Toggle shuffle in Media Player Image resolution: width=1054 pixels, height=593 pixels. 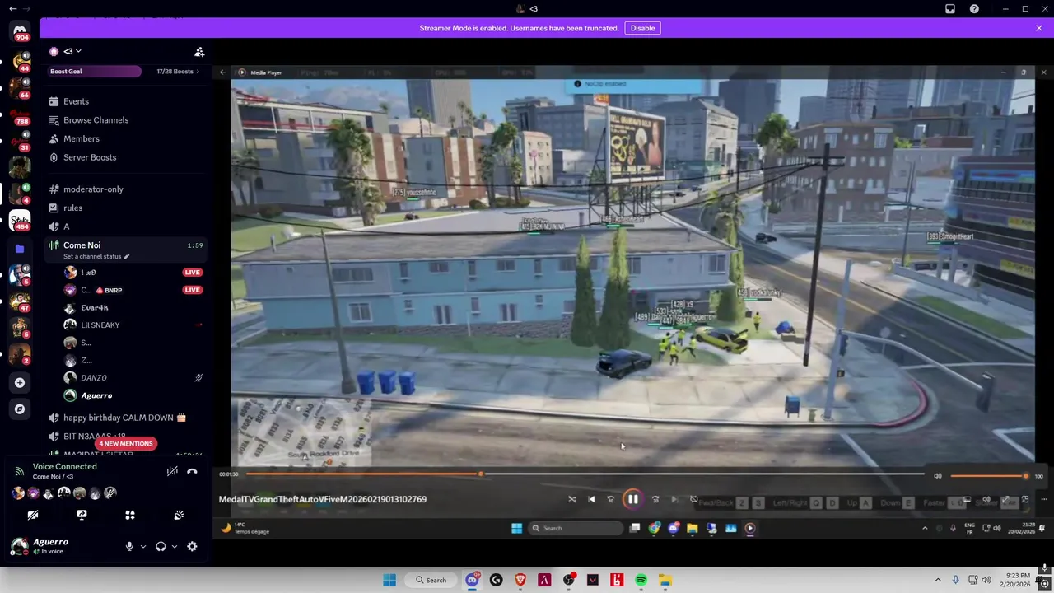pyautogui.click(x=572, y=499)
